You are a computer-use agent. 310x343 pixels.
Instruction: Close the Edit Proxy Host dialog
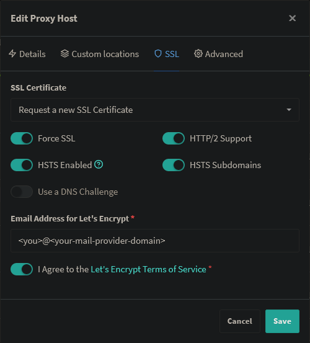point(292,18)
